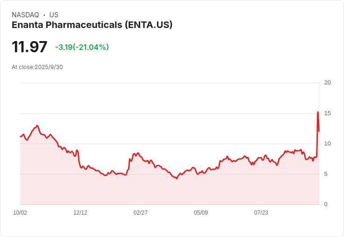Click the 10/02 date axis label

coord(20,213)
